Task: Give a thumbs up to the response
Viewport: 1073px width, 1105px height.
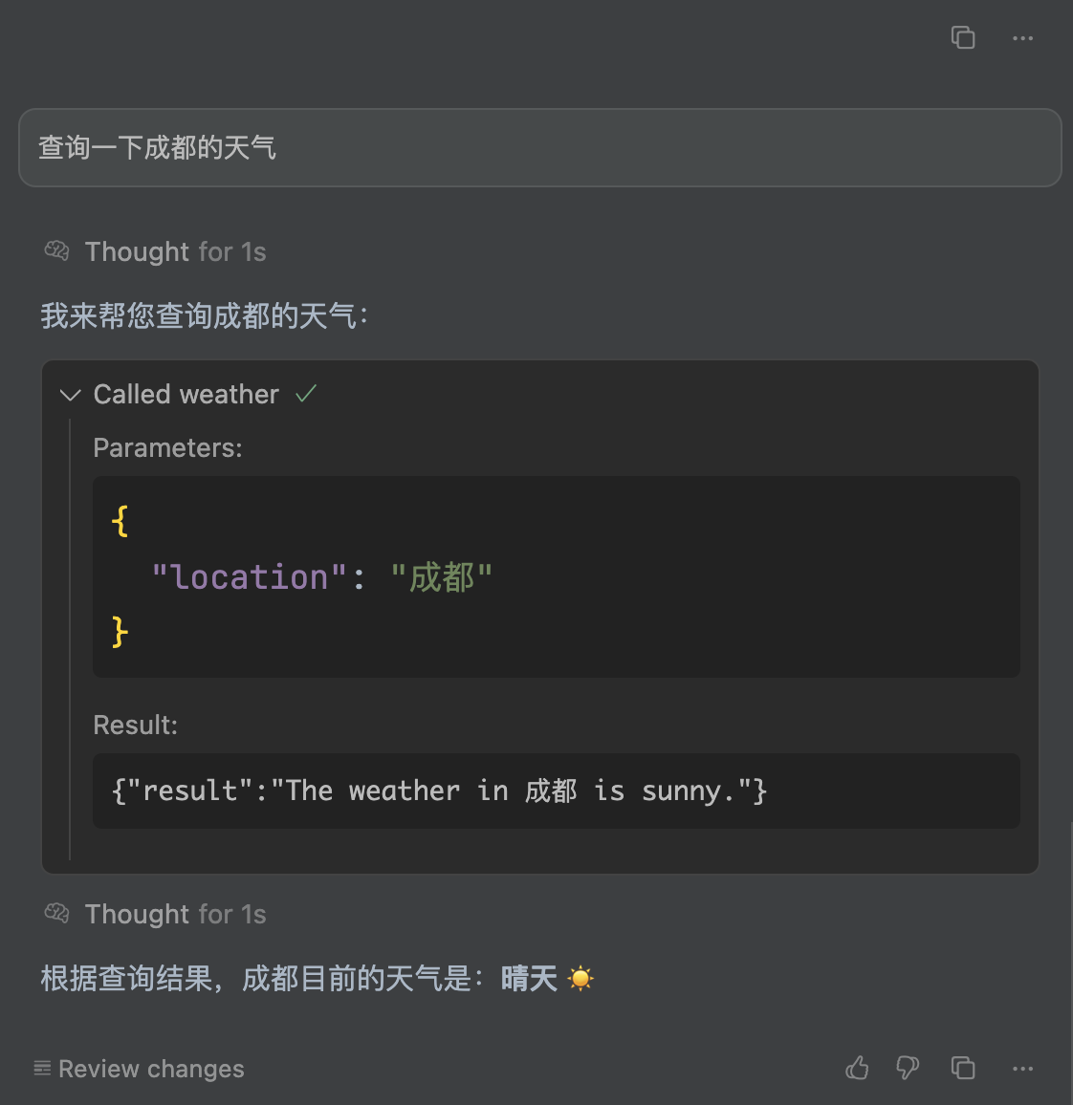Action: pos(857,1068)
